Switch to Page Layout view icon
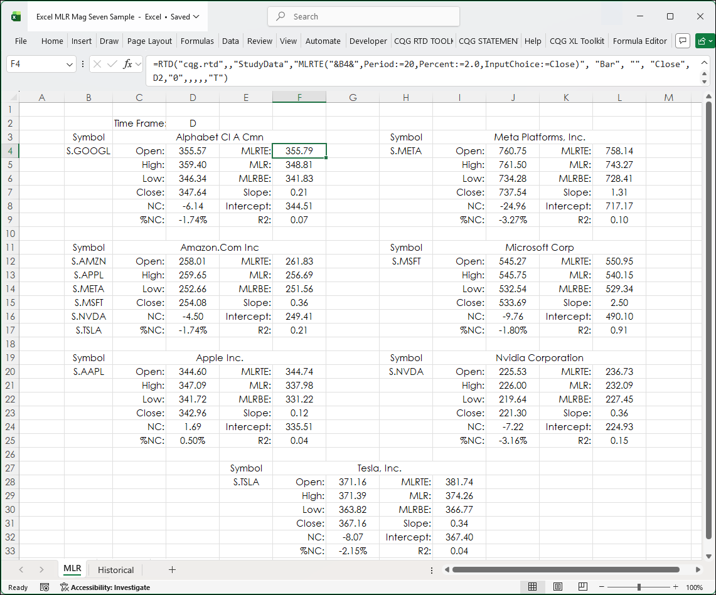Image resolution: width=716 pixels, height=595 pixels. [557, 587]
